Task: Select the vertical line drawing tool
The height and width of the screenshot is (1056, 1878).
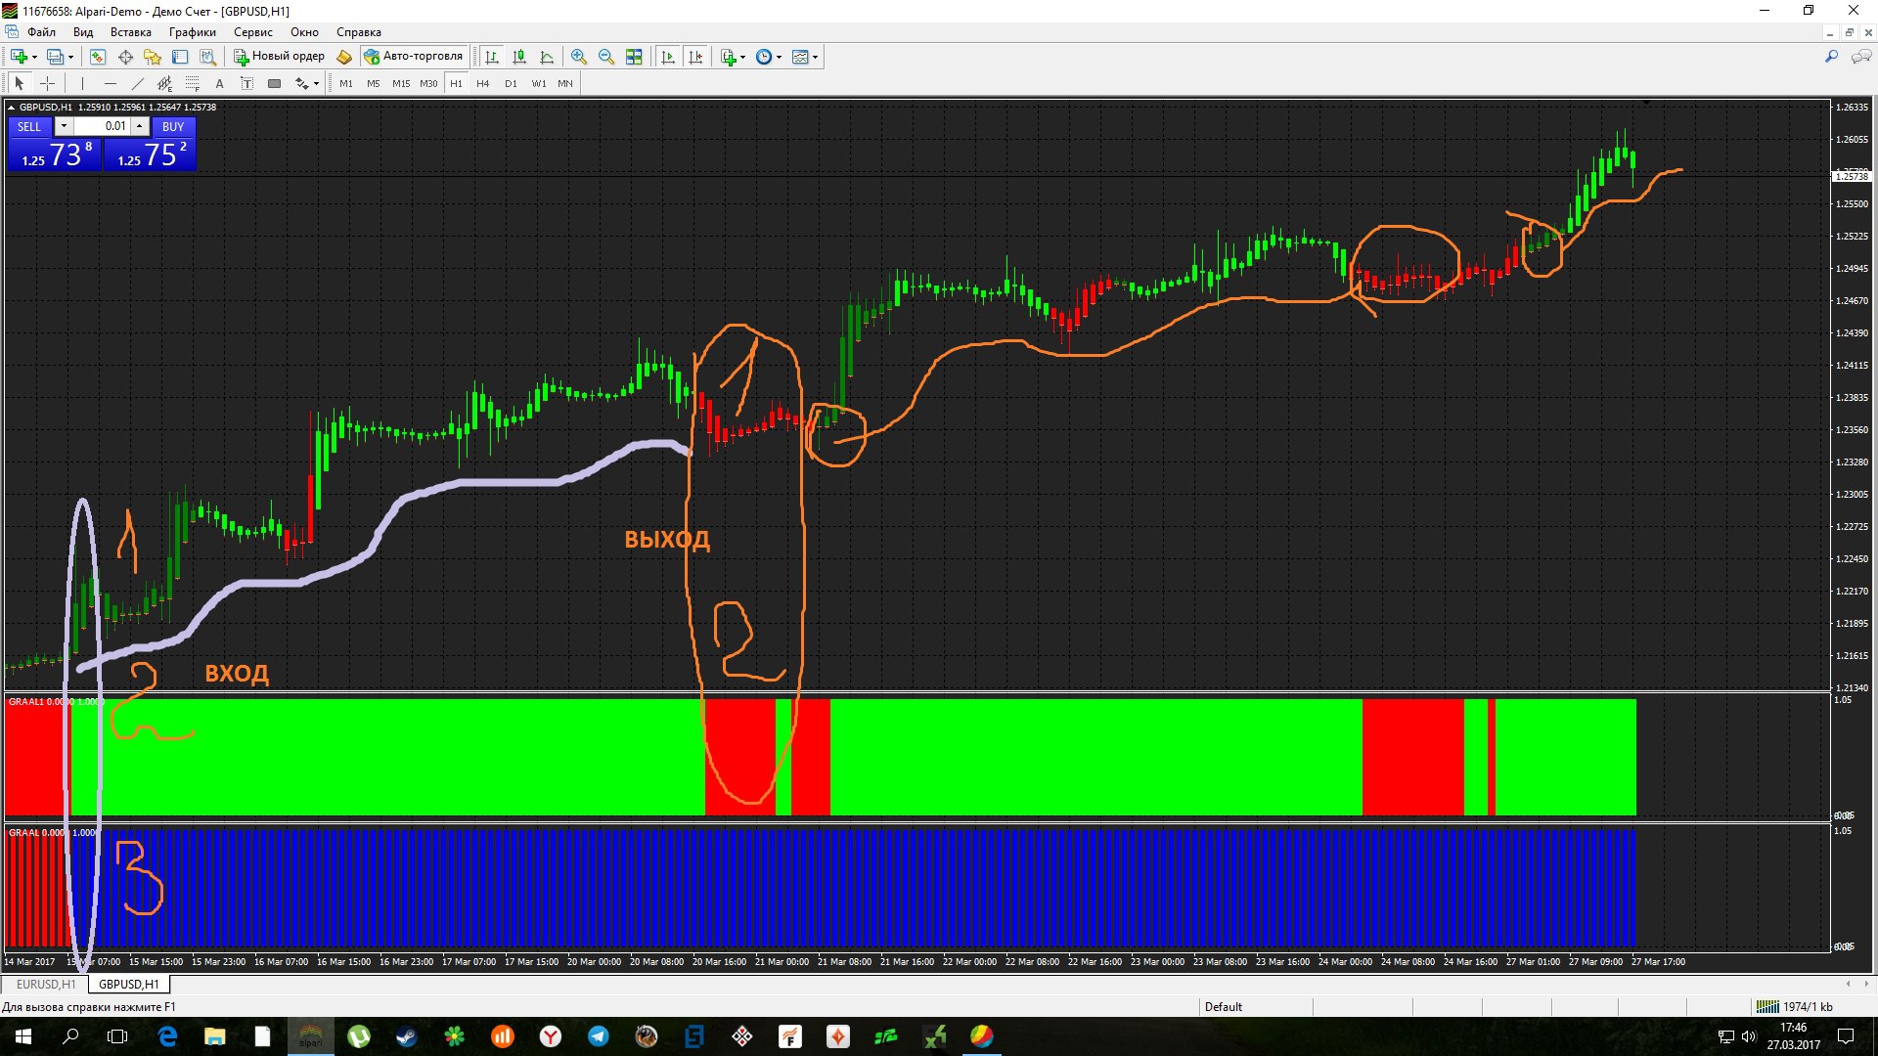Action: [x=82, y=83]
